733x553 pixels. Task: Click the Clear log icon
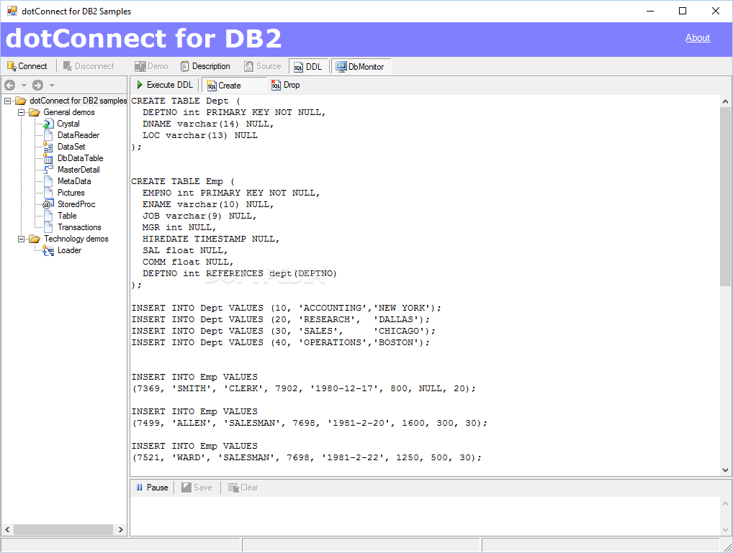(x=233, y=488)
